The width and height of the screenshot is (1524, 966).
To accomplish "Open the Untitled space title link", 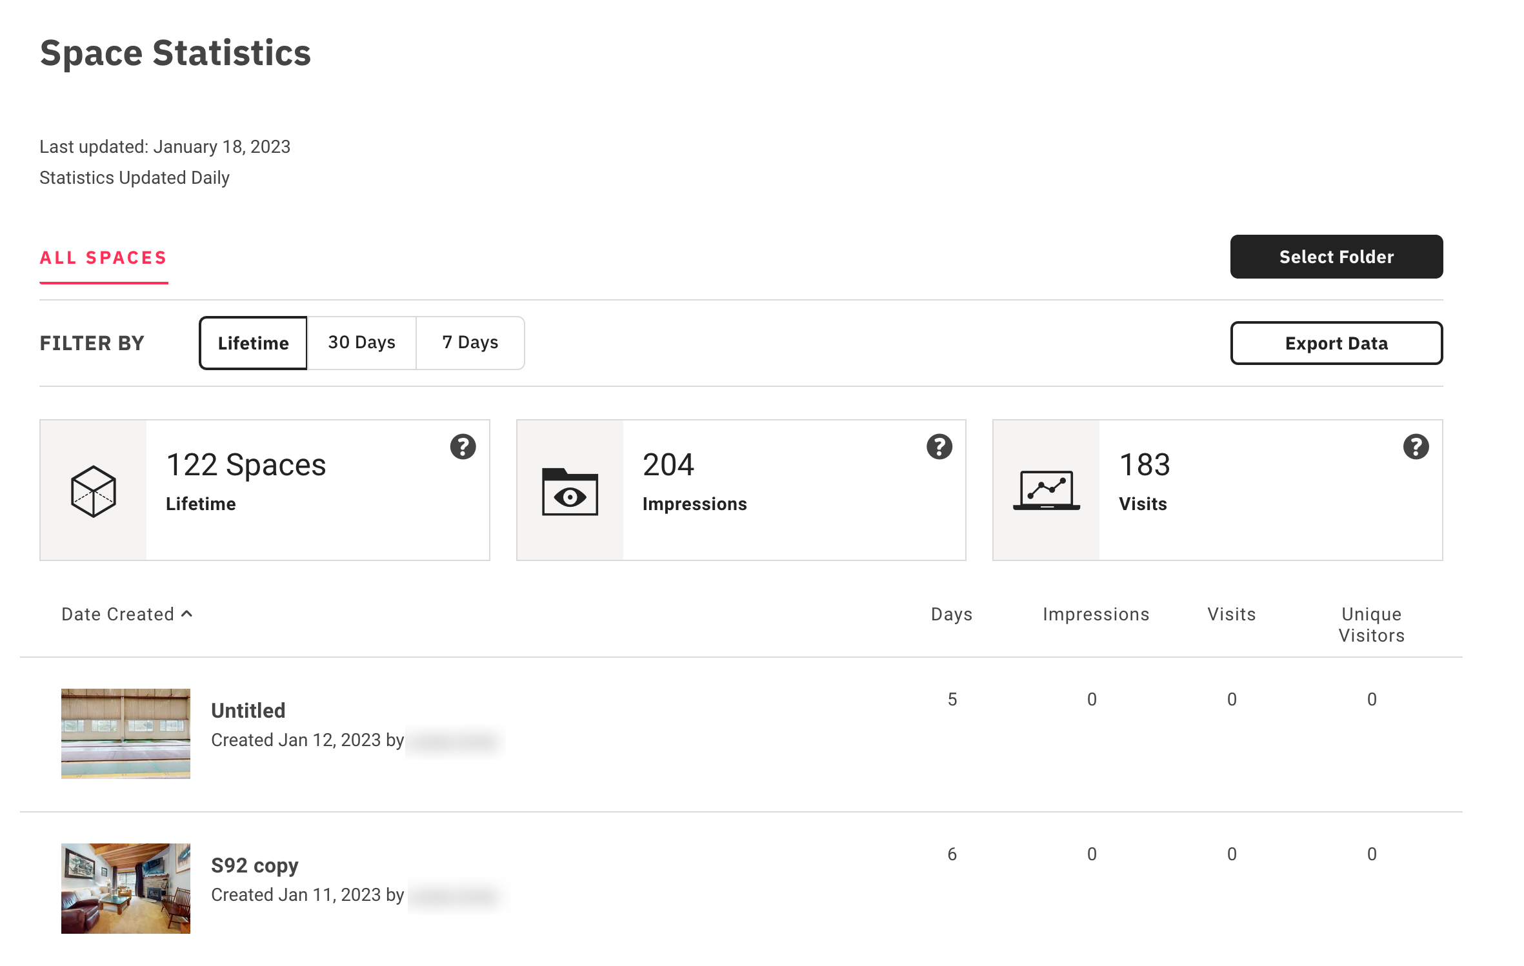I will [x=248, y=711].
